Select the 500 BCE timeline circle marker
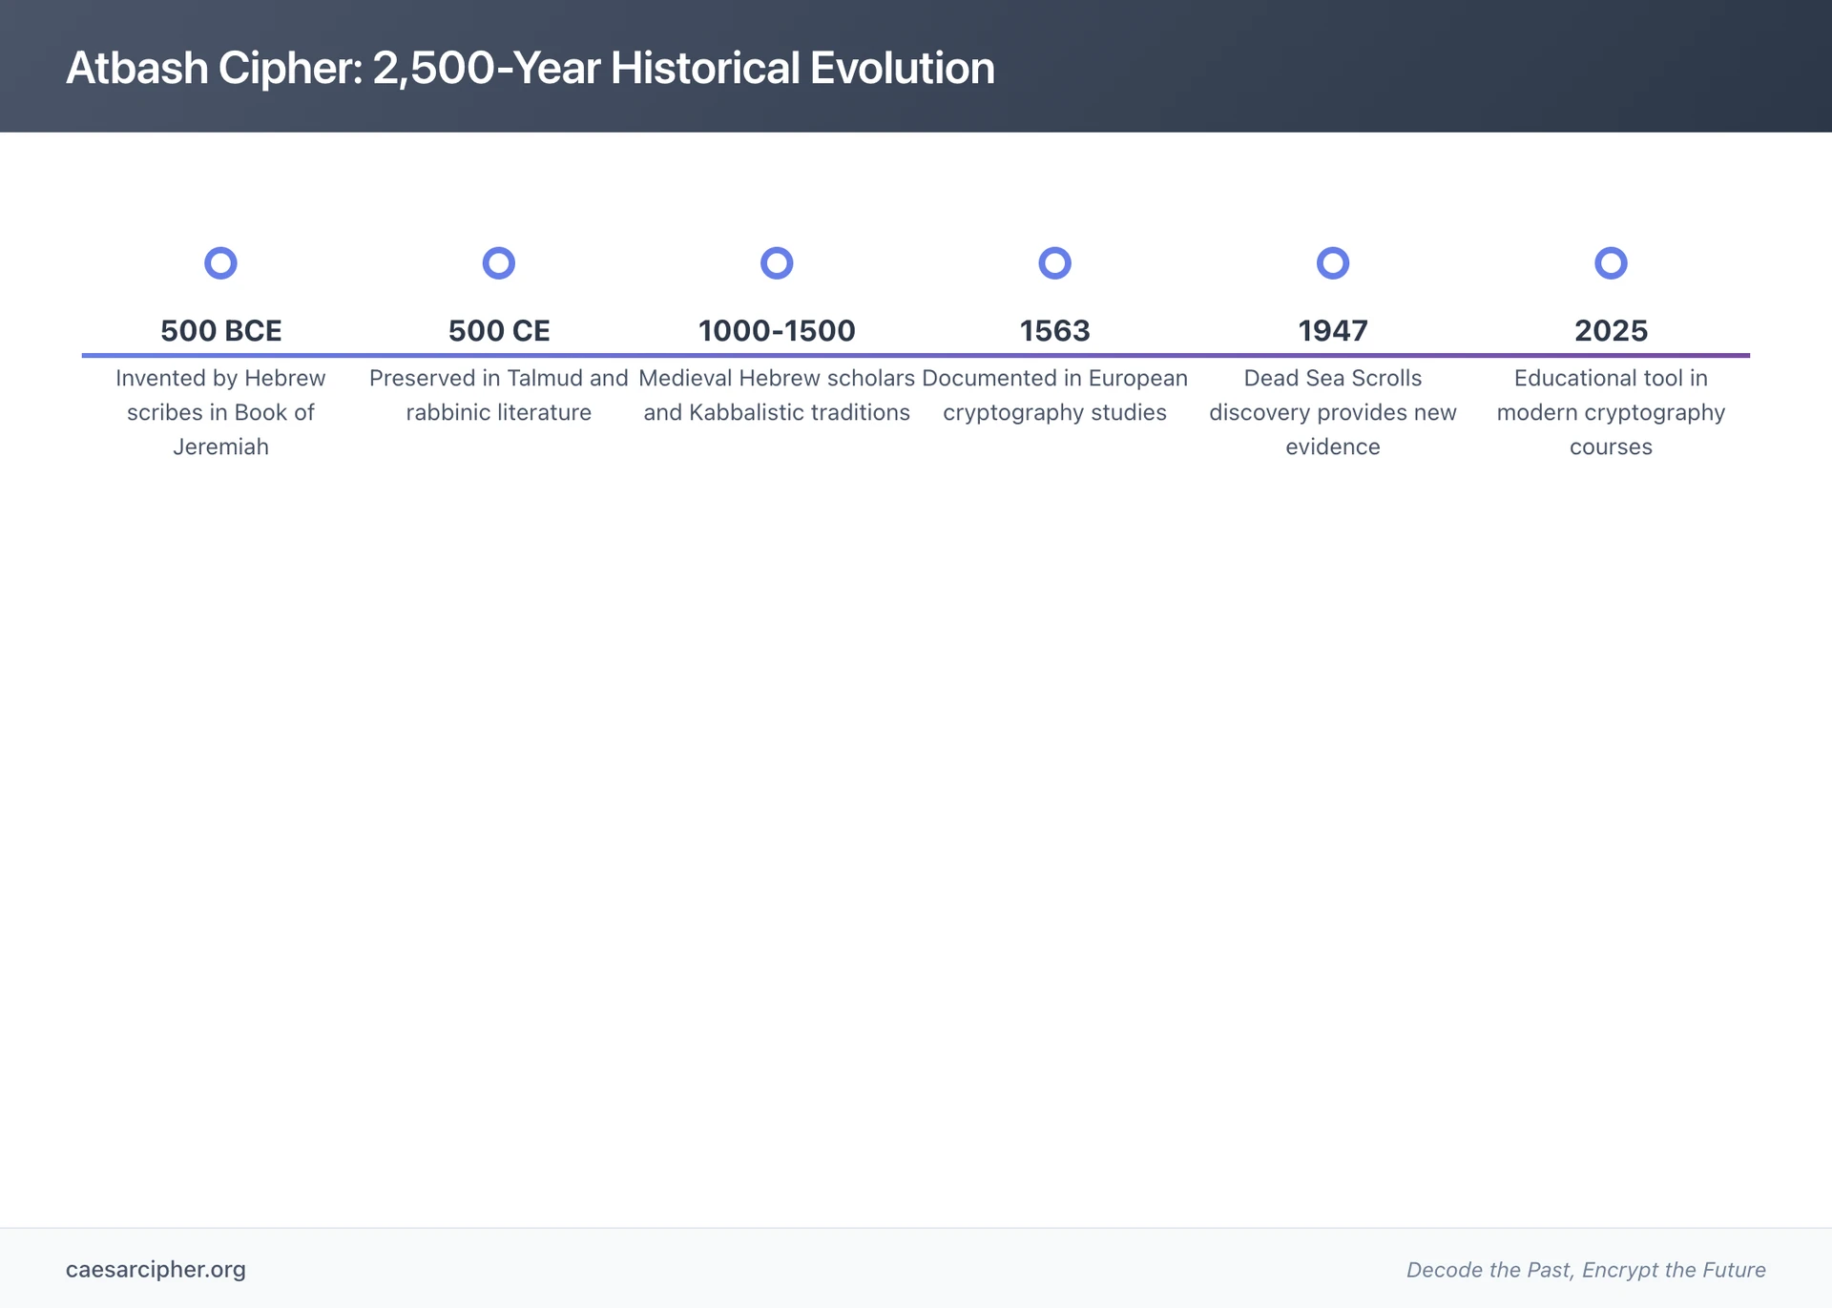 point(220,263)
